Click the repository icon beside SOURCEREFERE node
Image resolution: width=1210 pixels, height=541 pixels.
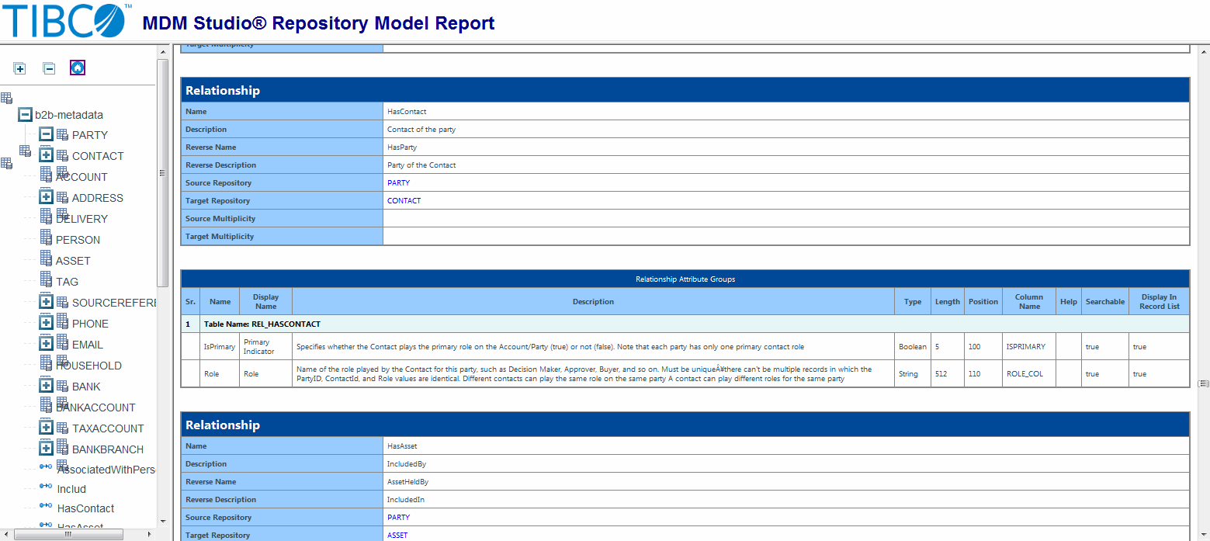pyautogui.click(x=63, y=302)
